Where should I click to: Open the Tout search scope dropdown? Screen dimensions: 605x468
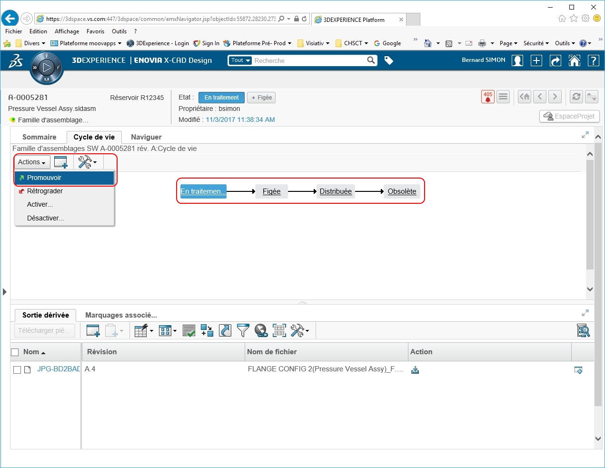click(x=240, y=60)
